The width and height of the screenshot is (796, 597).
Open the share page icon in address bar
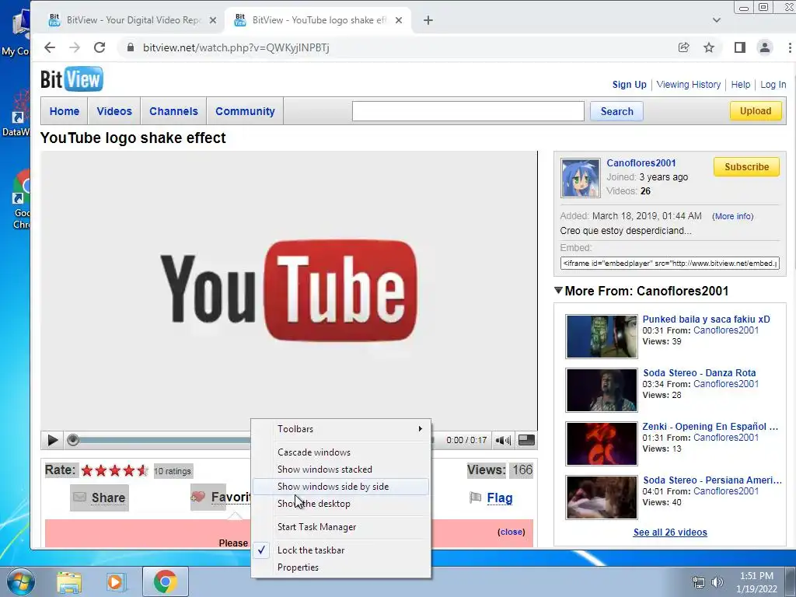684,47
